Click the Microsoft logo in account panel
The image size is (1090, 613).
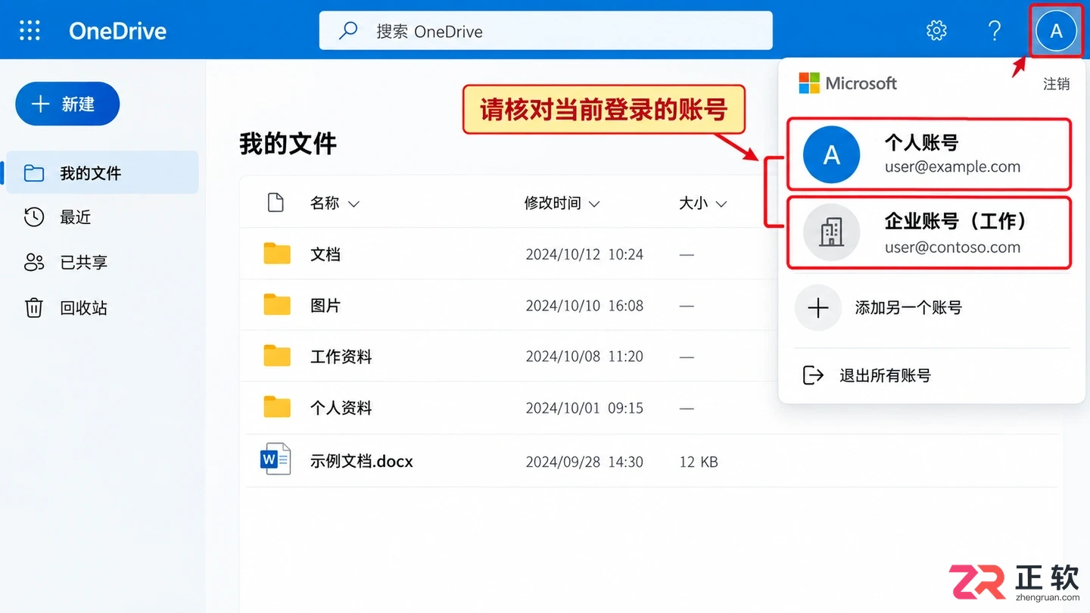[809, 83]
